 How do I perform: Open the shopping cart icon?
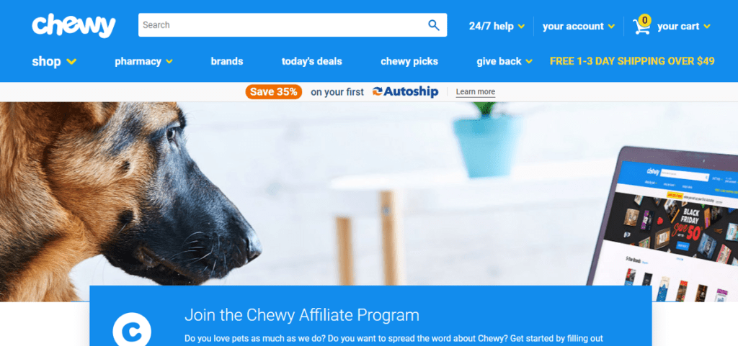641,27
